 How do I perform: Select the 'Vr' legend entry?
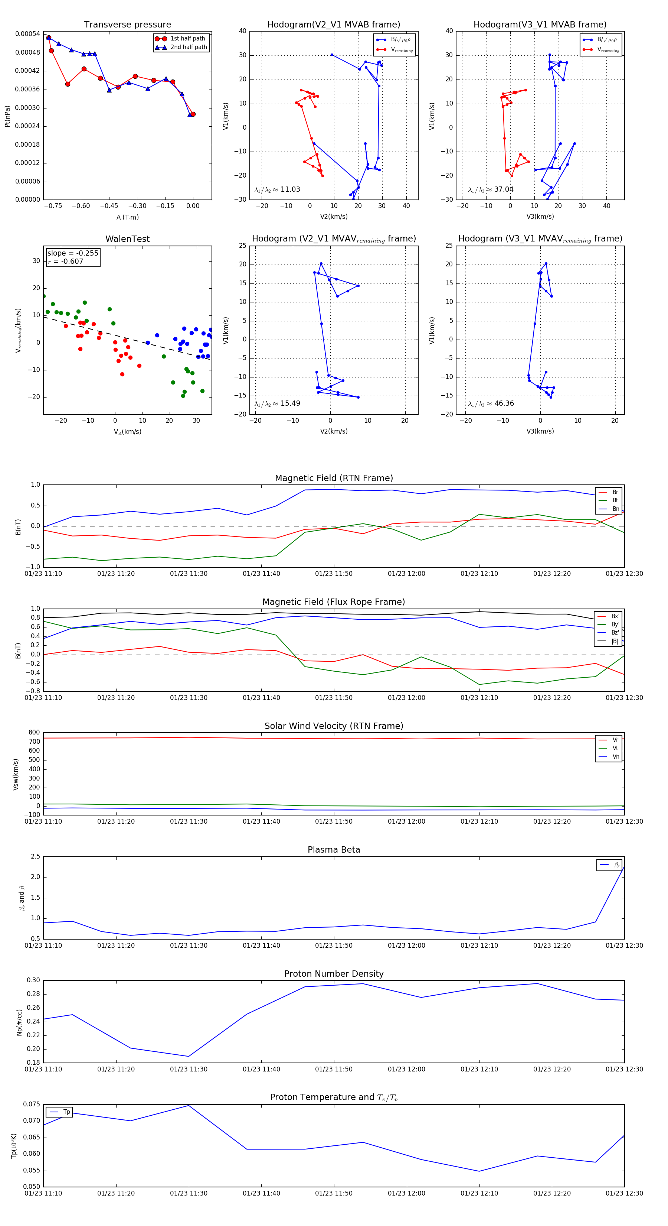click(x=609, y=740)
